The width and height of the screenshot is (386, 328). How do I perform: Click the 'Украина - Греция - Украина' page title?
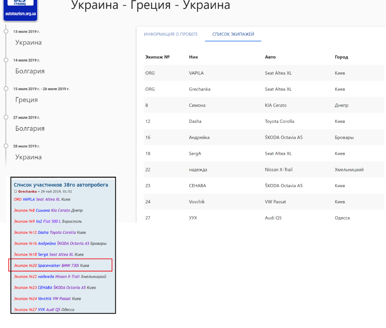click(151, 5)
